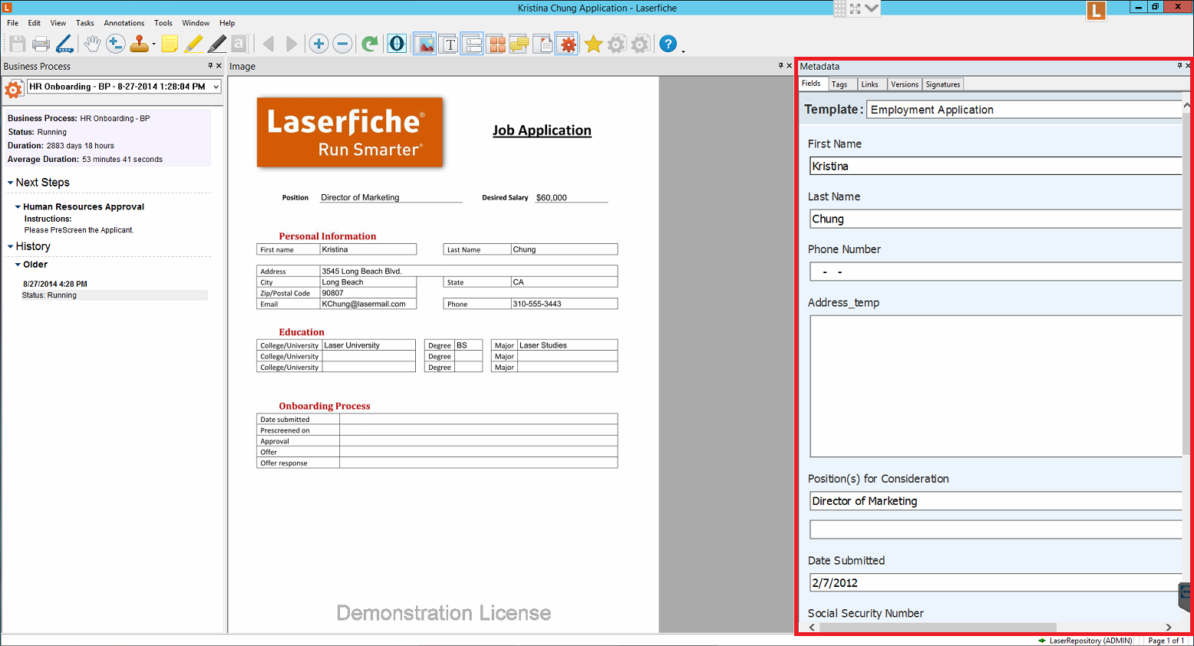Screen dimensions: 1194x646
Task: Select the Zoom magnifier tool
Action: (115, 44)
